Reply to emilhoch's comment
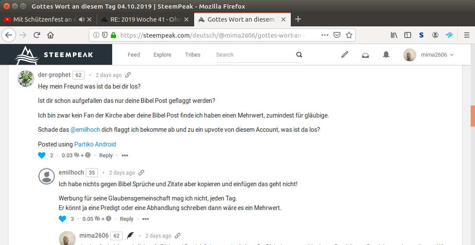 pos(126,219)
